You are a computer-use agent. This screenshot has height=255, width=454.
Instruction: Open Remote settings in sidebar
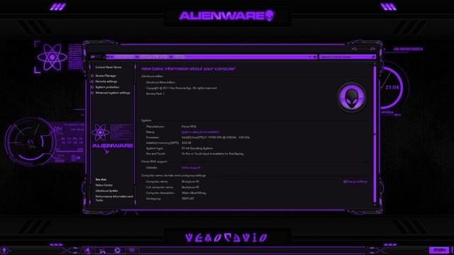tap(106, 81)
